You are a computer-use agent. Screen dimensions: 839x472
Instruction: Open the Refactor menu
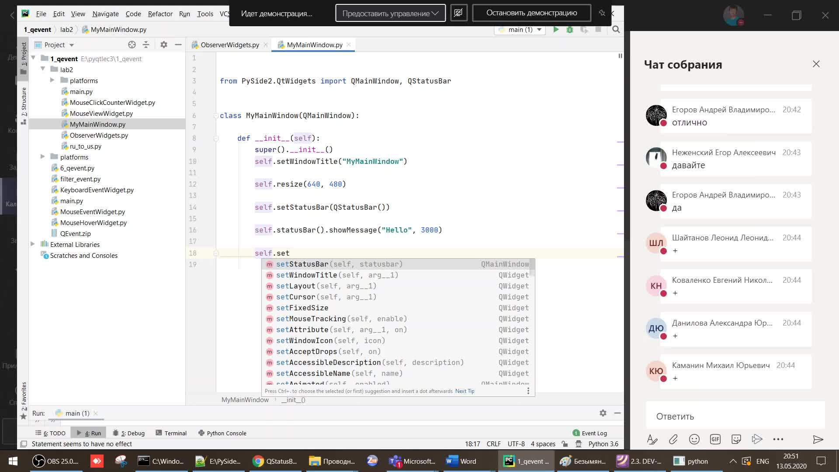[160, 14]
